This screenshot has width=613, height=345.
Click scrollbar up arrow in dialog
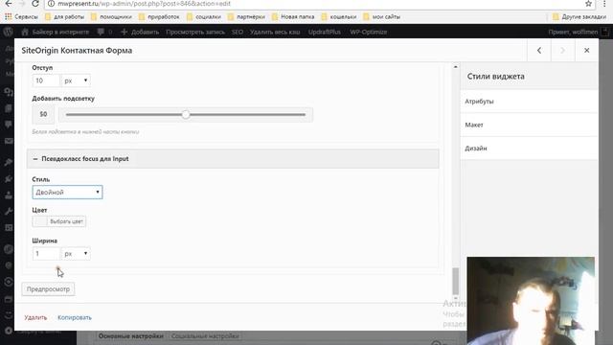[x=456, y=67]
